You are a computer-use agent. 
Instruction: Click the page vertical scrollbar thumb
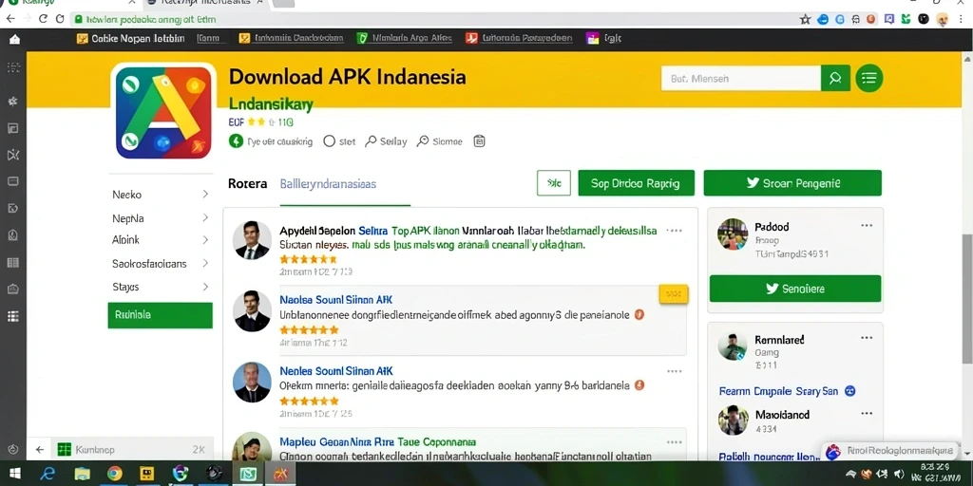pyautogui.click(x=966, y=299)
